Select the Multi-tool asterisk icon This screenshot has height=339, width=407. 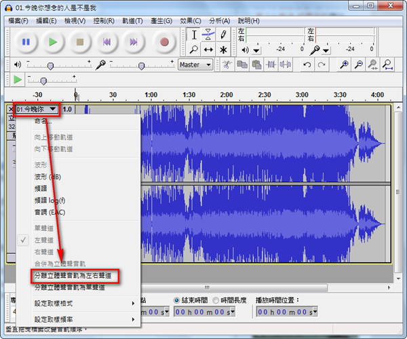pyautogui.click(x=223, y=50)
